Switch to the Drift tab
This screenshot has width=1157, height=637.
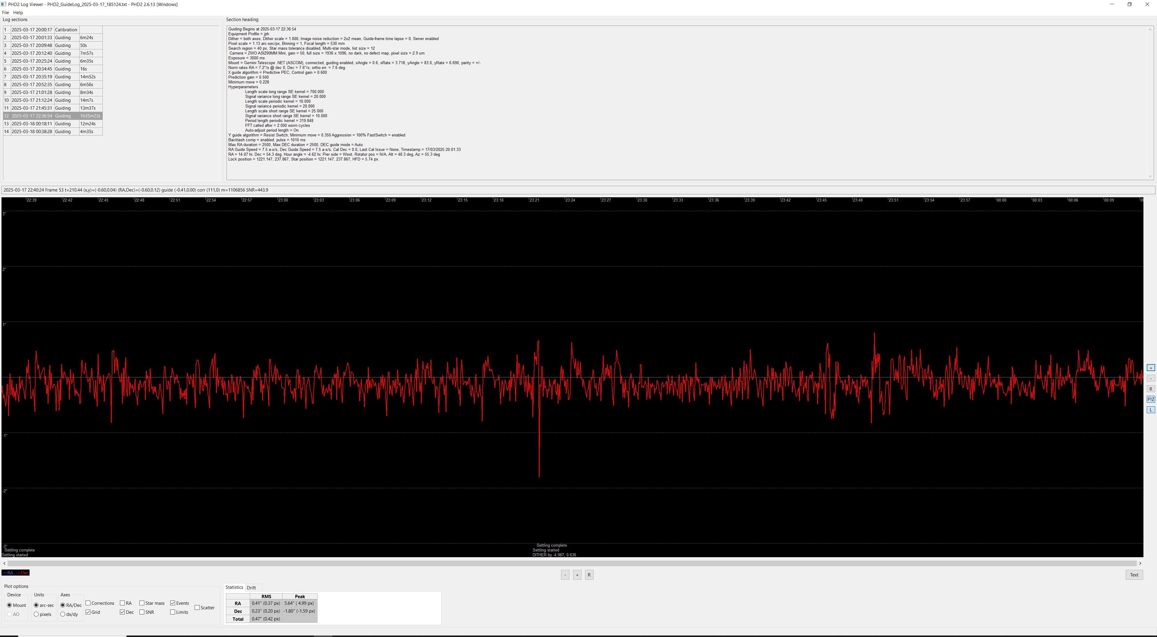click(x=251, y=588)
